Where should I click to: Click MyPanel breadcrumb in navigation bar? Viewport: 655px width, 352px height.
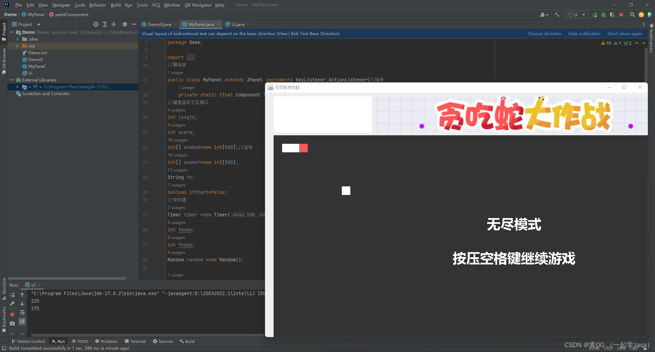[x=33, y=14]
